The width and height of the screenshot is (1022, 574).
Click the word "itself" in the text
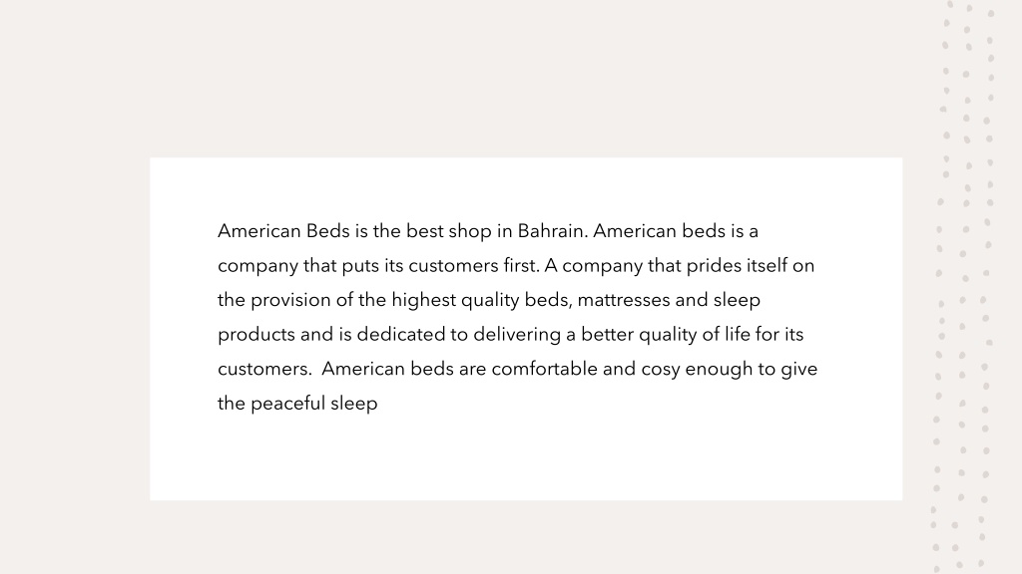point(767,265)
